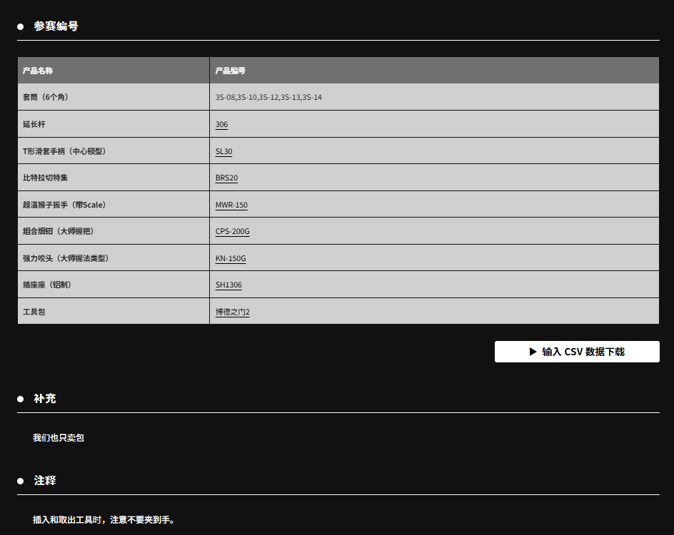674x535 pixels.
Task: Select the 工具包 row name cell
Action: tap(34, 312)
